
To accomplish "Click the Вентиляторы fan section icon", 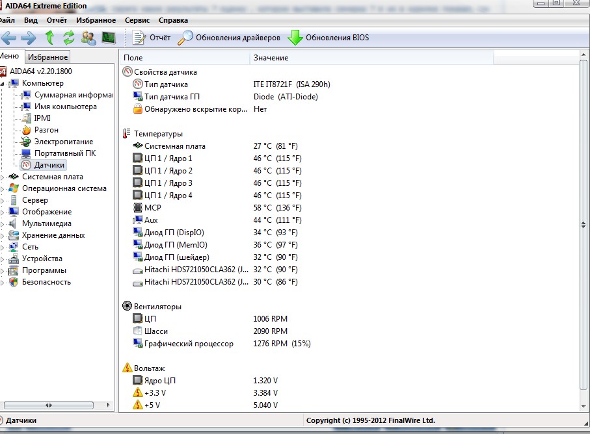I will pyautogui.click(x=127, y=306).
